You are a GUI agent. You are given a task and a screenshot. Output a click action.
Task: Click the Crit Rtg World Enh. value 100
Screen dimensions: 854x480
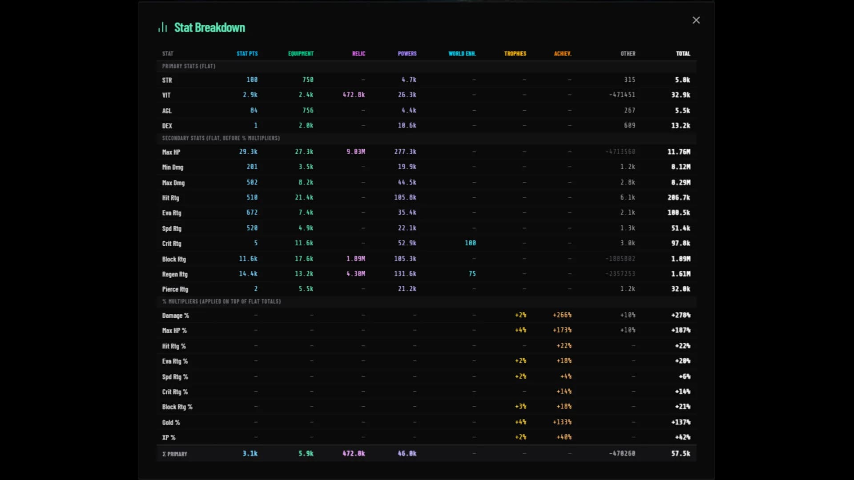[470, 243]
